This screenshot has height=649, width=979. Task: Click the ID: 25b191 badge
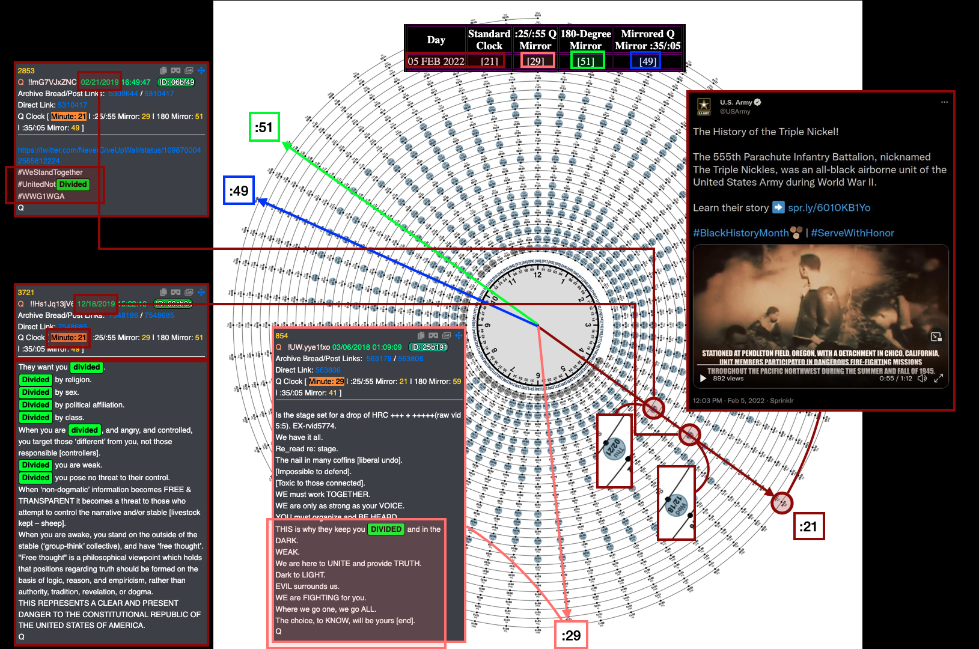(x=428, y=347)
